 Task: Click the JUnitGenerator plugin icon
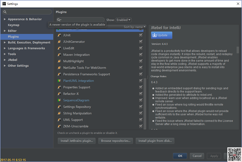coord(59,41)
